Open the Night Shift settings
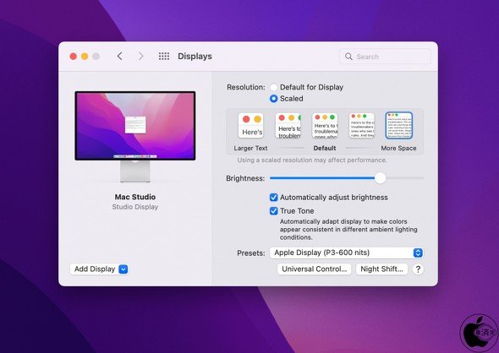 click(381, 269)
